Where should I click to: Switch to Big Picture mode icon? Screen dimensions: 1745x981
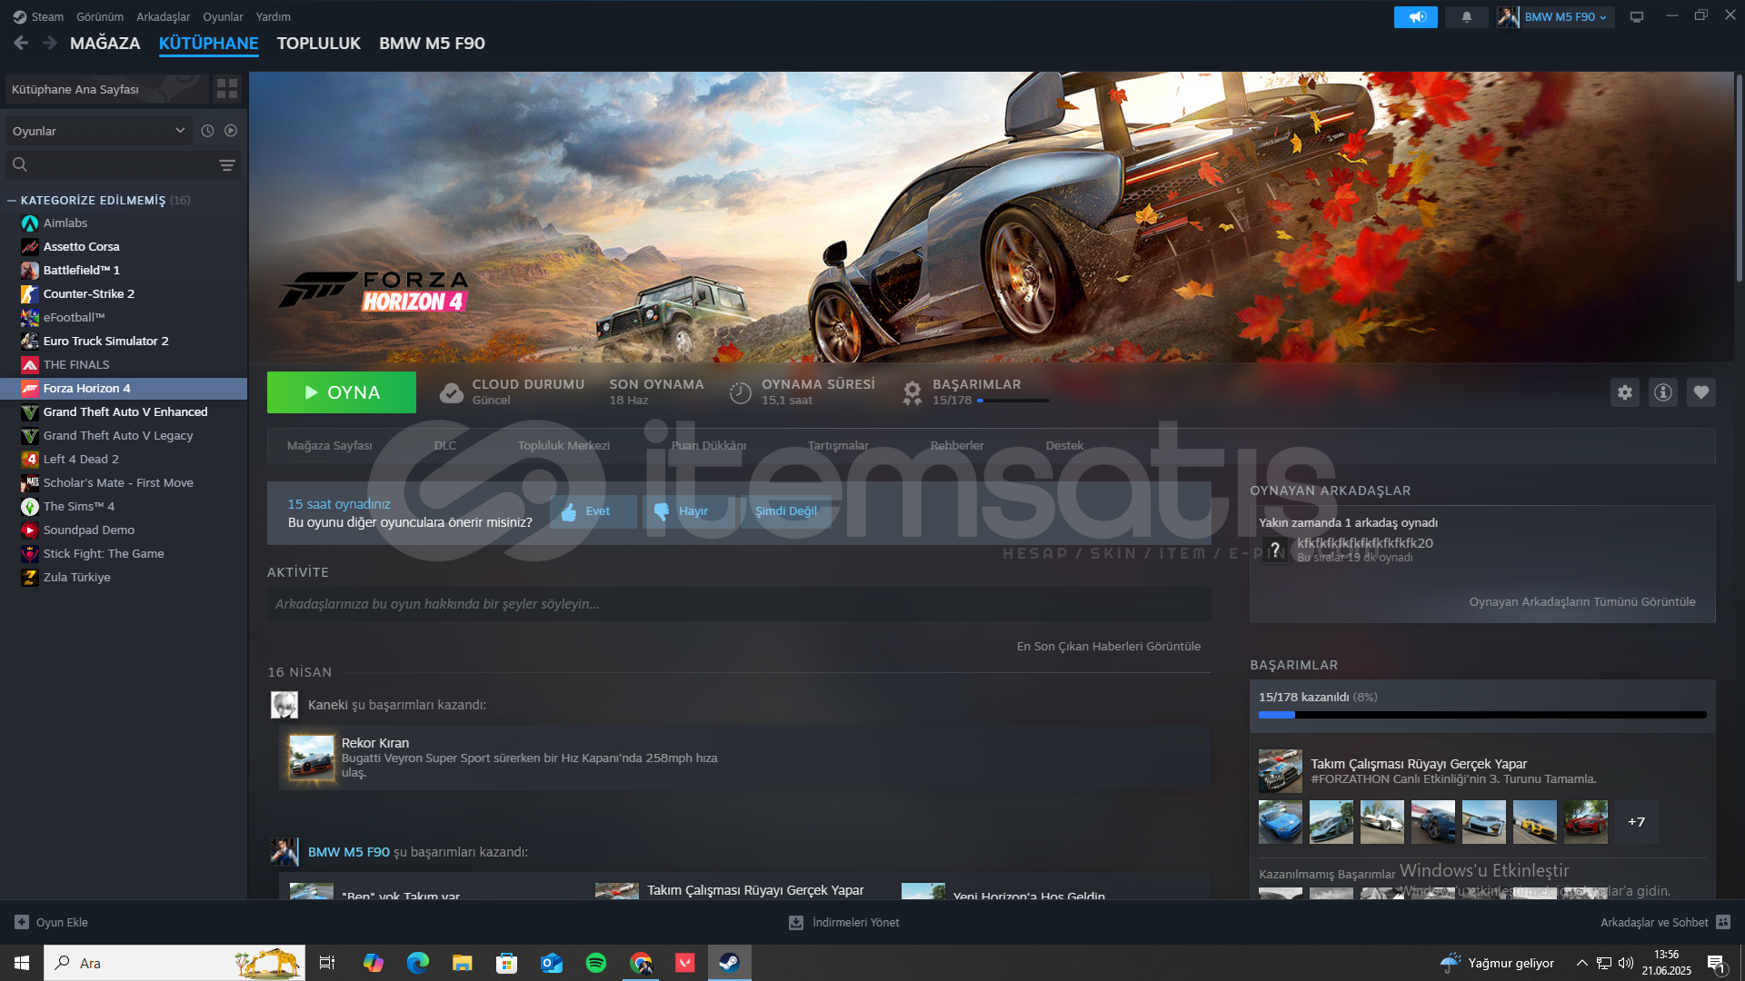click(x=1637, y=16)
